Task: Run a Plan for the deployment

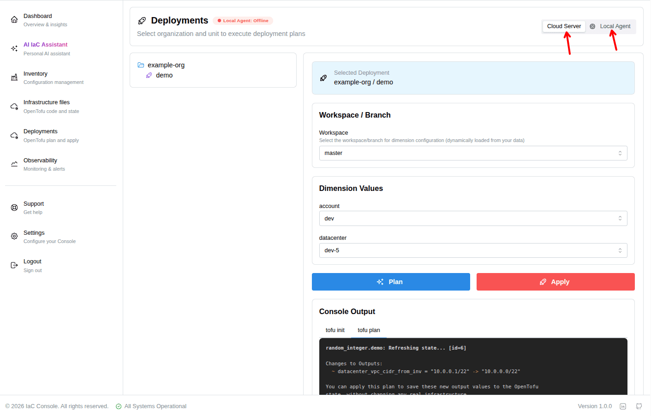Action: pos(391,281)
